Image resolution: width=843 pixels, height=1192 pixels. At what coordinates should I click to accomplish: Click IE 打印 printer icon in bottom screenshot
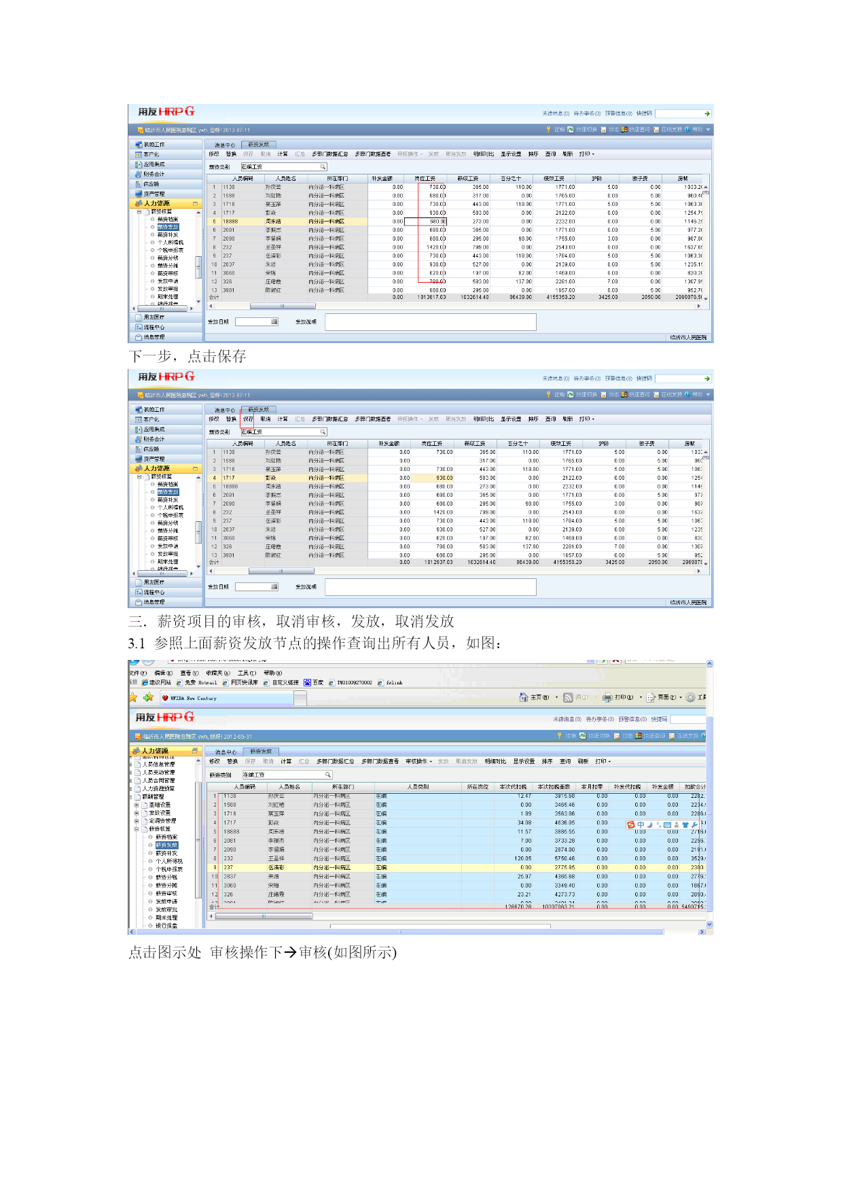click(607, 697)
